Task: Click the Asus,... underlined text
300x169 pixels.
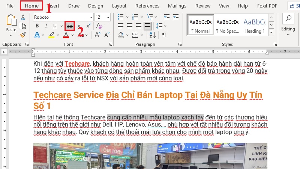Action: pos(157,125)
